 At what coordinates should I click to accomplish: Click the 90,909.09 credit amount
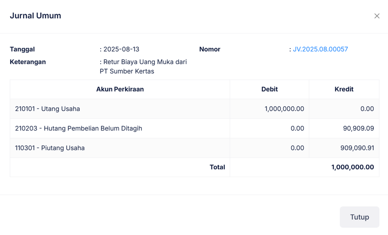pyautogui.click(x=359, y=129)
